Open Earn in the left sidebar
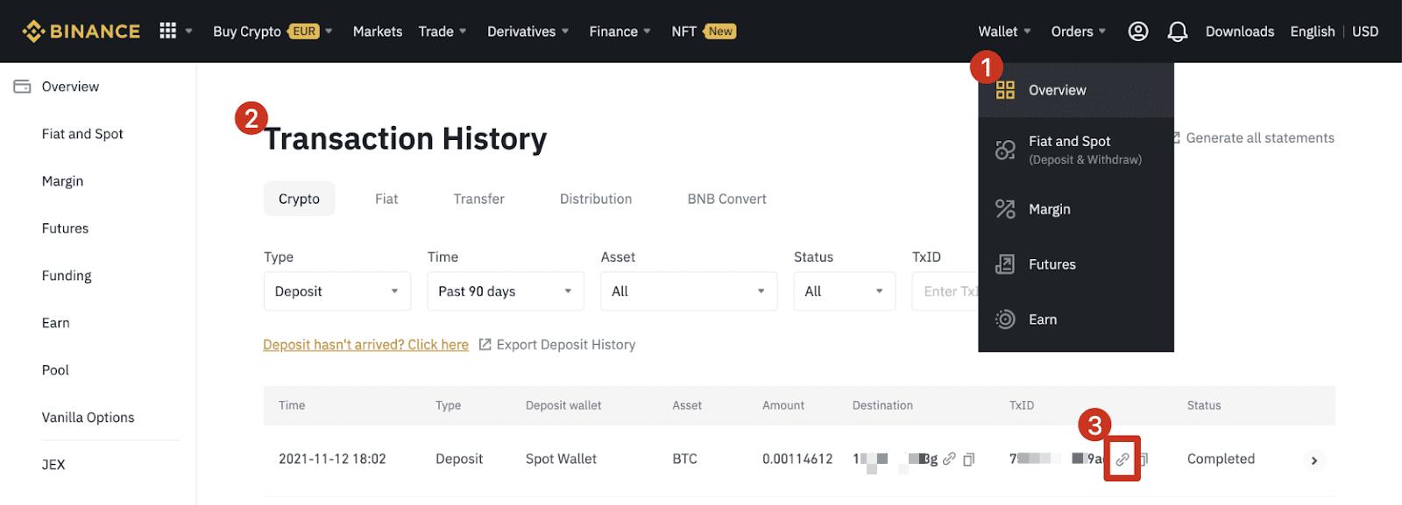 click(55, 323)
